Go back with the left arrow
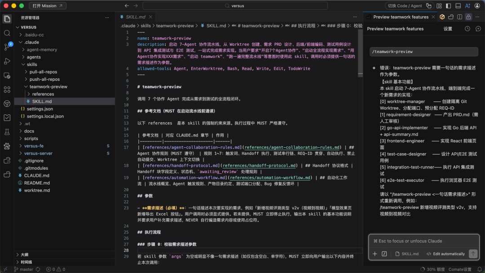Screen dimensions: 485x273 (x=127, y=5)
